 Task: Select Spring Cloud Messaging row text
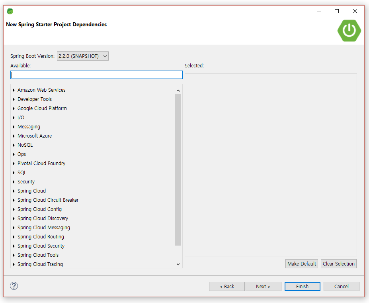[43, 228]
